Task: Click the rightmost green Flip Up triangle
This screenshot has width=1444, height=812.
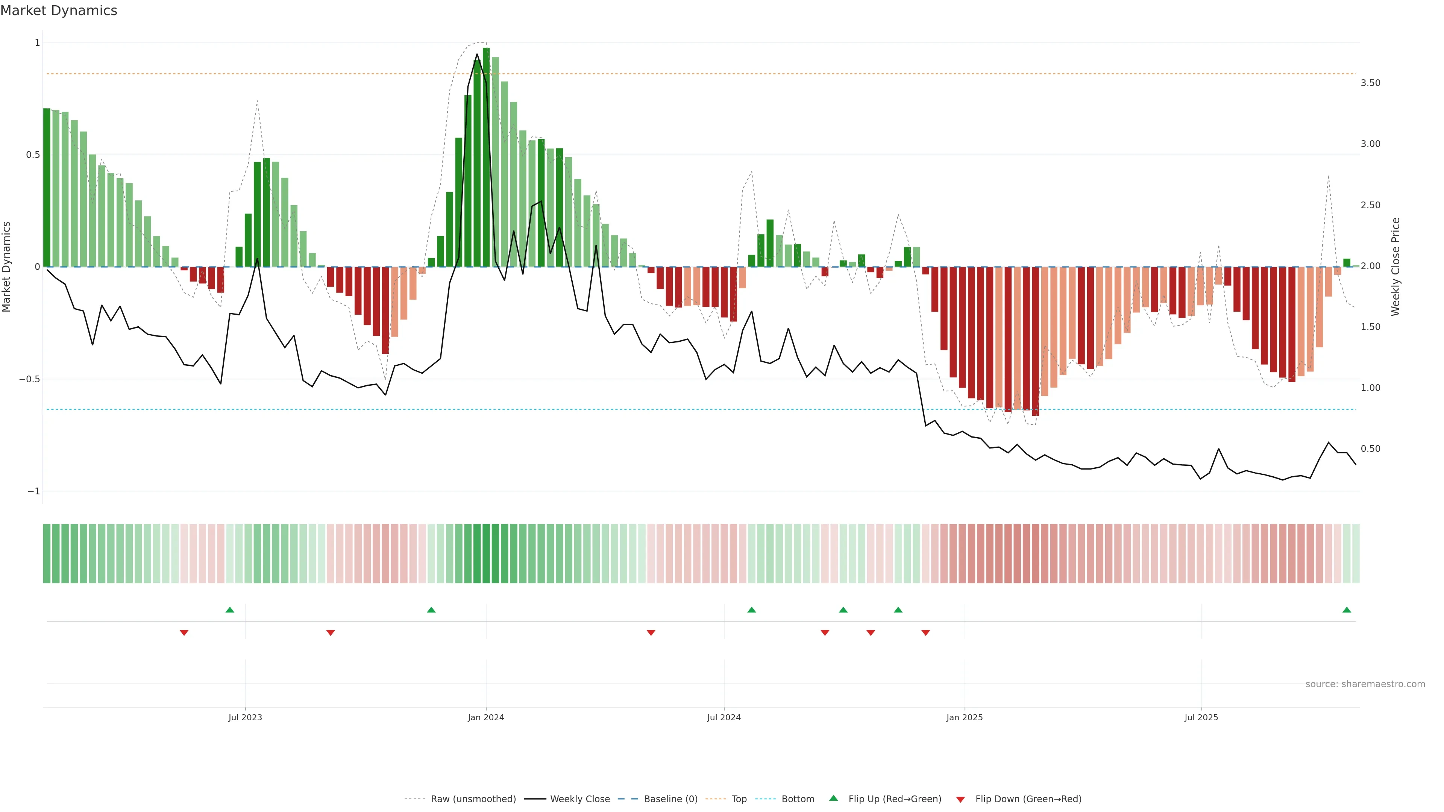Action: coord(1347,610)
